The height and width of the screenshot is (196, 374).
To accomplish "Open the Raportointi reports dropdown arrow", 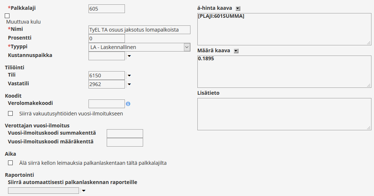I will point(83,191).
